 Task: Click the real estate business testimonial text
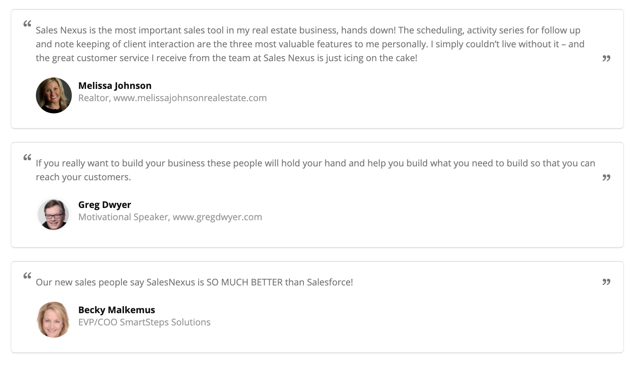(x=310, y=44)
